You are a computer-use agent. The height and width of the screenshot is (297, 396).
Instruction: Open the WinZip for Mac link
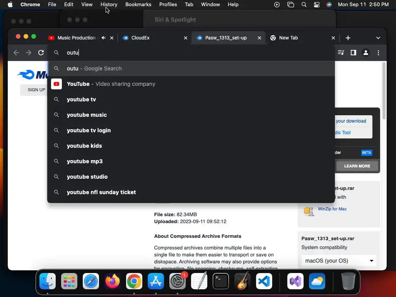(x=332, y=209)
